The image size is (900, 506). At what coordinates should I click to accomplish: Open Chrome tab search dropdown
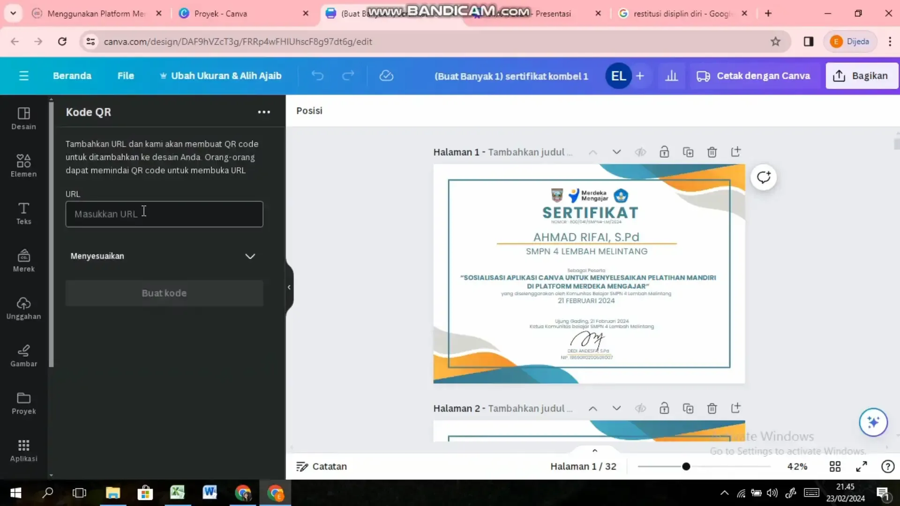point(13,13)
